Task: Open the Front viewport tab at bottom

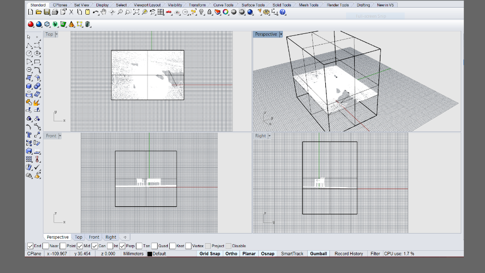Action: (x=94, y=237)
